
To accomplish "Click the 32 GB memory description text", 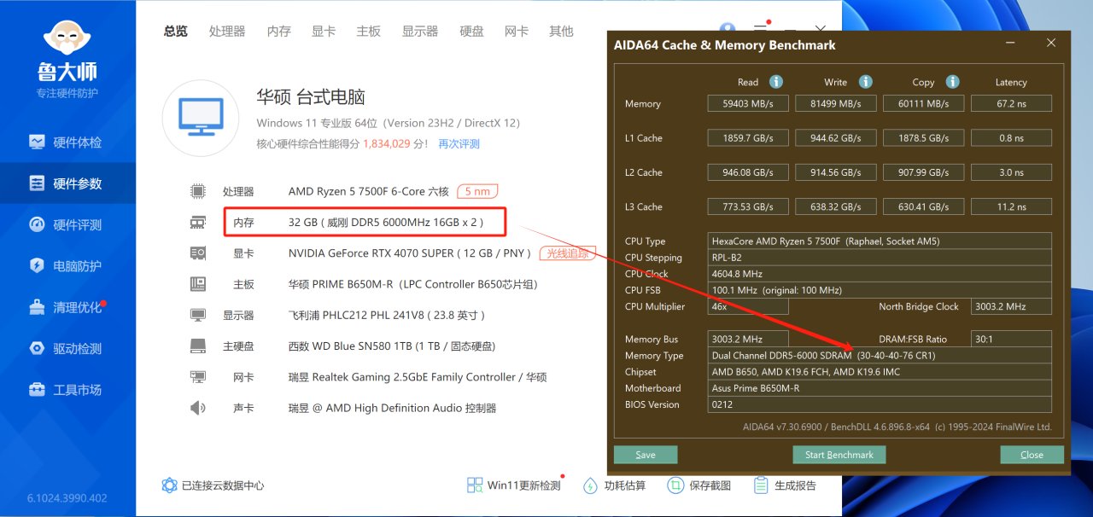I will pos(386,222).
